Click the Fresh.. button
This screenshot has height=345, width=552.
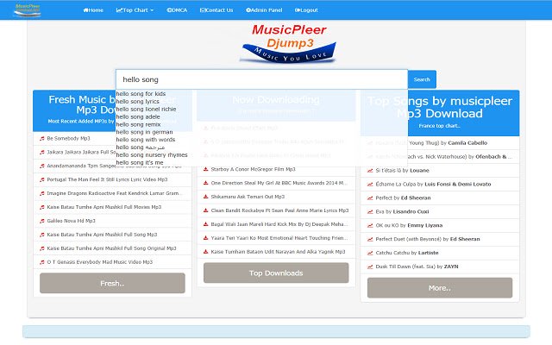coord(112,283)
